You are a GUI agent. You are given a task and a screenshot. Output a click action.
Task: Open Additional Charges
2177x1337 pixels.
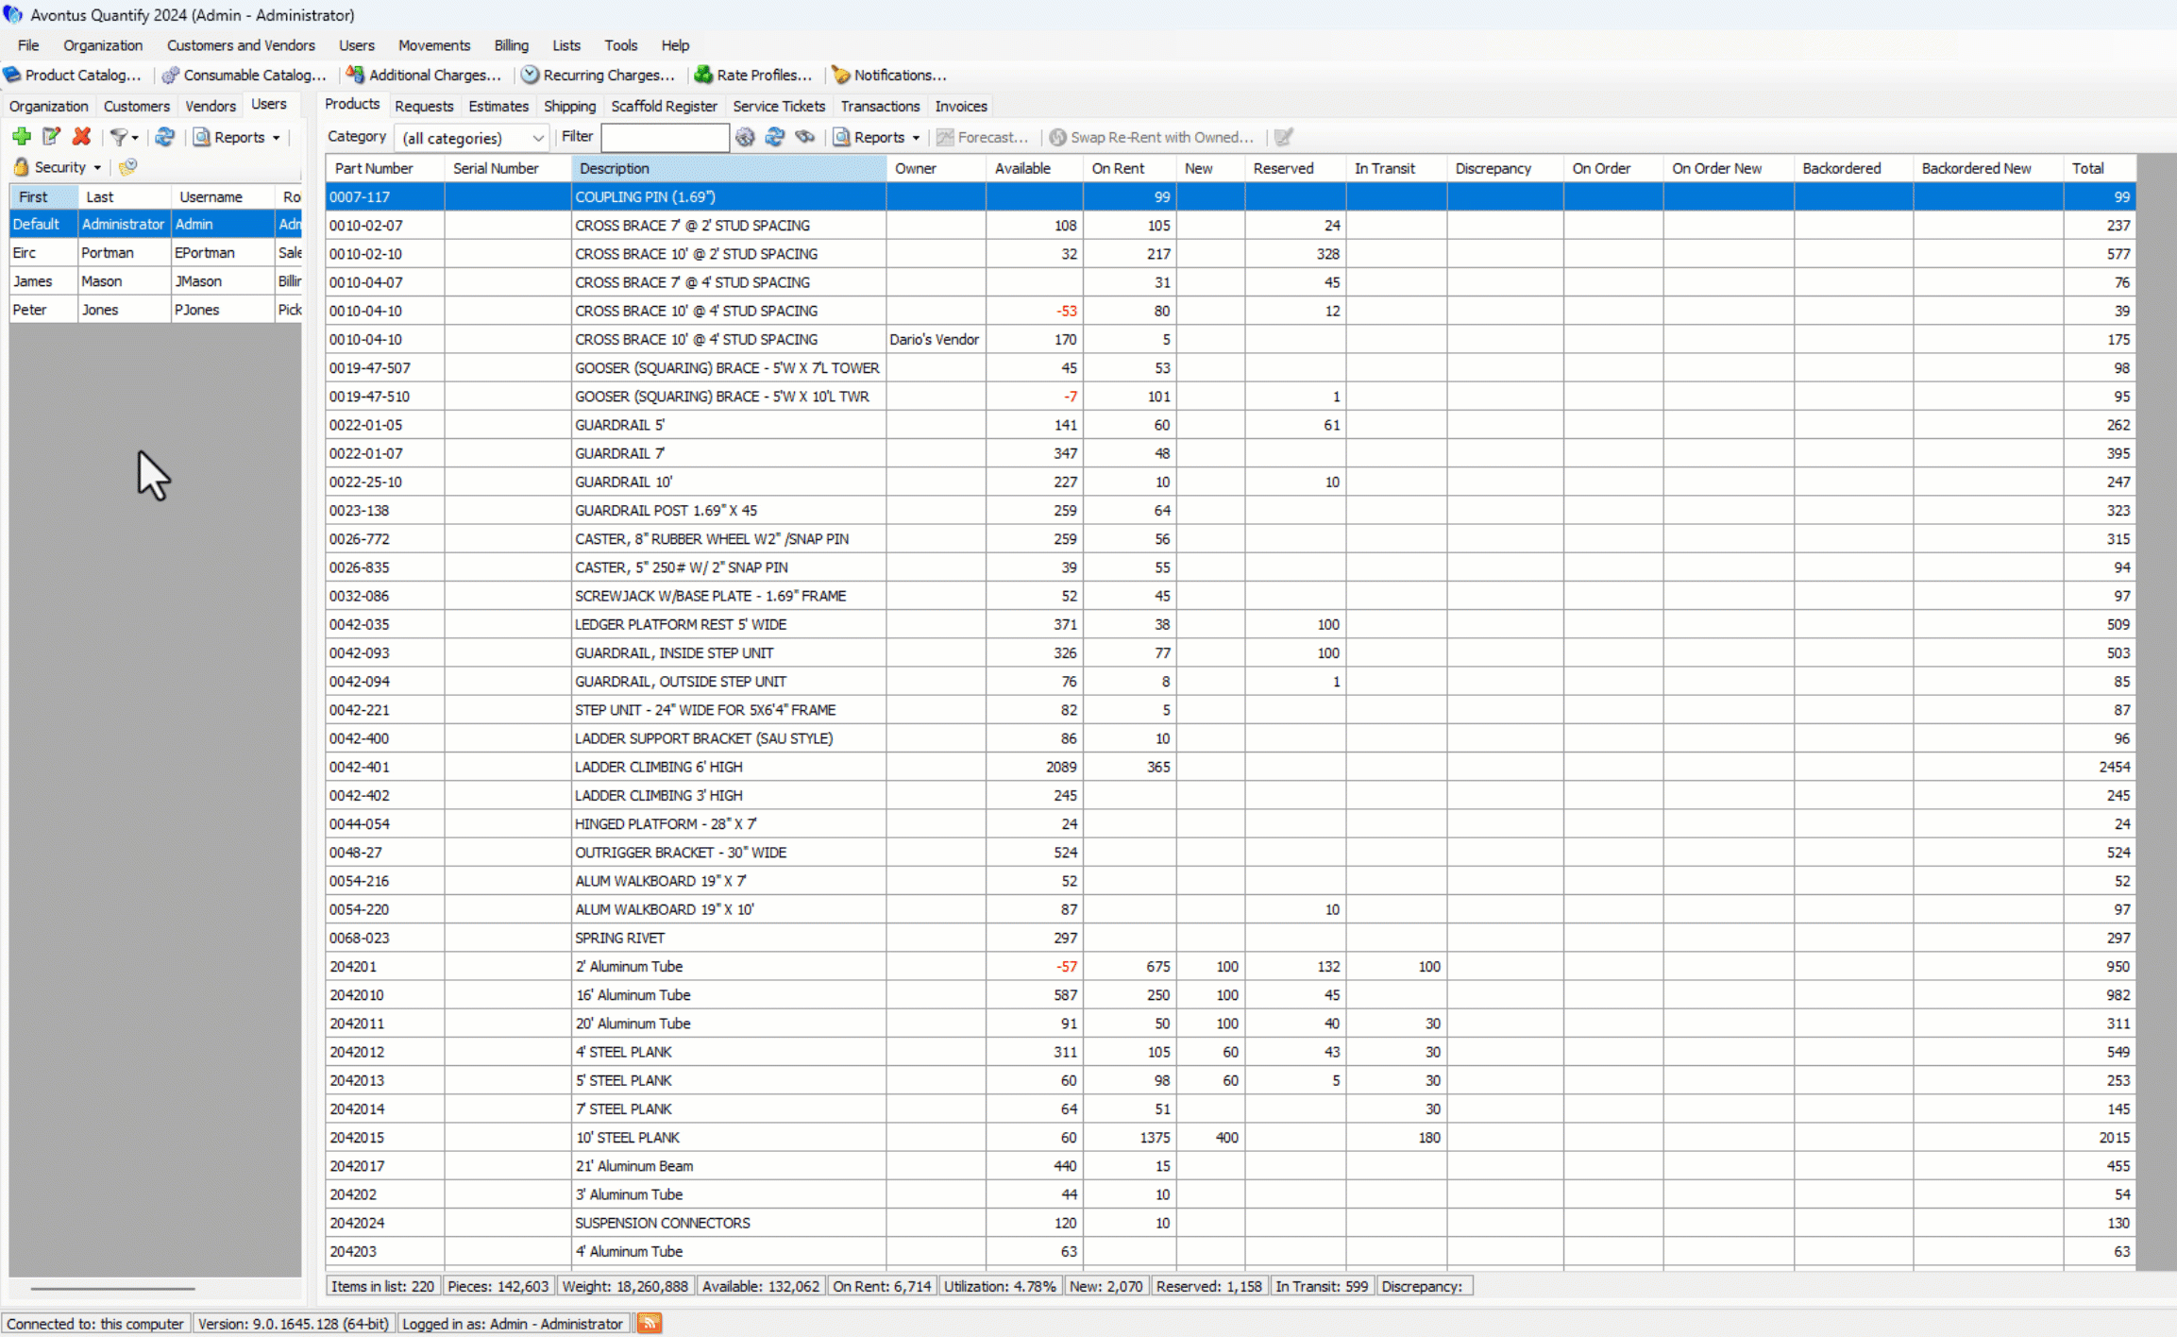(424, 75)
